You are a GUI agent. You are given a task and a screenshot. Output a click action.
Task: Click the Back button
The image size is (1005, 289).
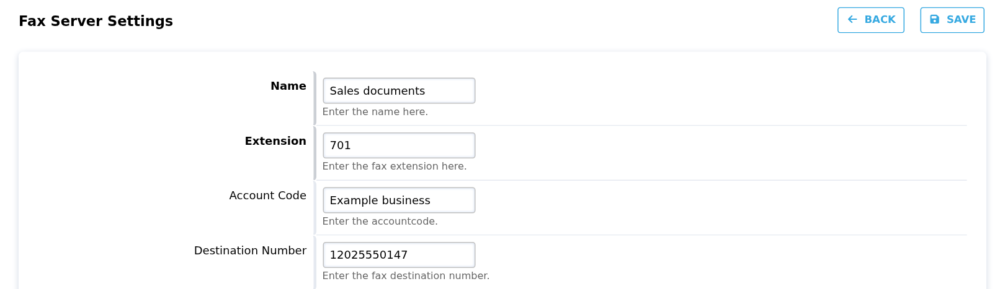click(x=870, y=20)
